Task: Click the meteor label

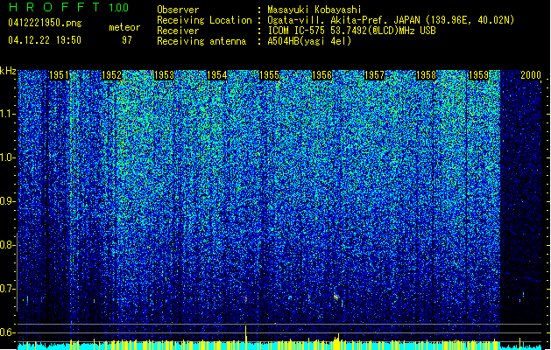Action: point(124,27)
